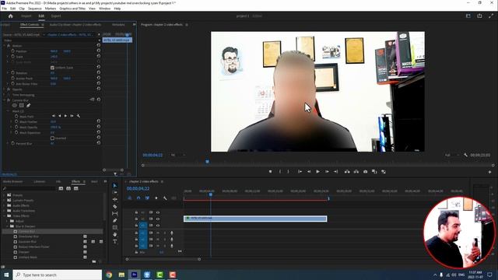Create 4-point polygon mask under Camera Blur

(22, 106)
